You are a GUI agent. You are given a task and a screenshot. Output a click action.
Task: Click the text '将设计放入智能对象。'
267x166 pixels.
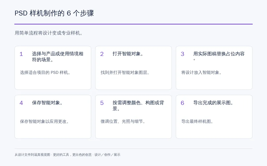201,73
